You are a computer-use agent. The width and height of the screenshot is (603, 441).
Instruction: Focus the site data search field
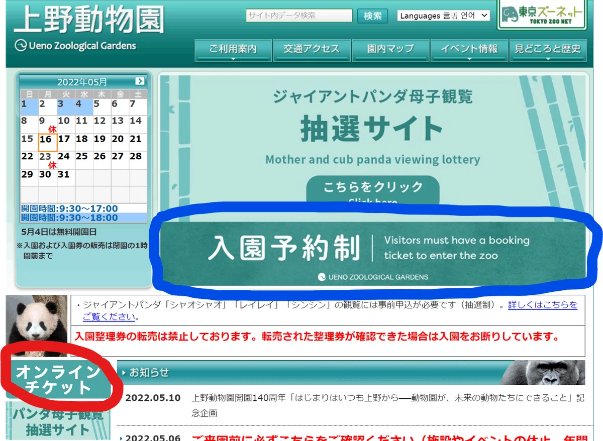pyautogui.click(x=299, y=16)
